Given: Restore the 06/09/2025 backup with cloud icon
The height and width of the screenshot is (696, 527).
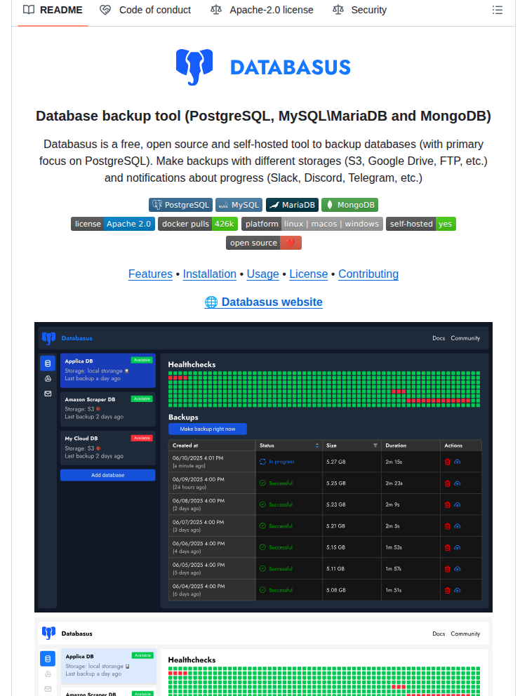Looking at the screenshot, I should (458, 483).
